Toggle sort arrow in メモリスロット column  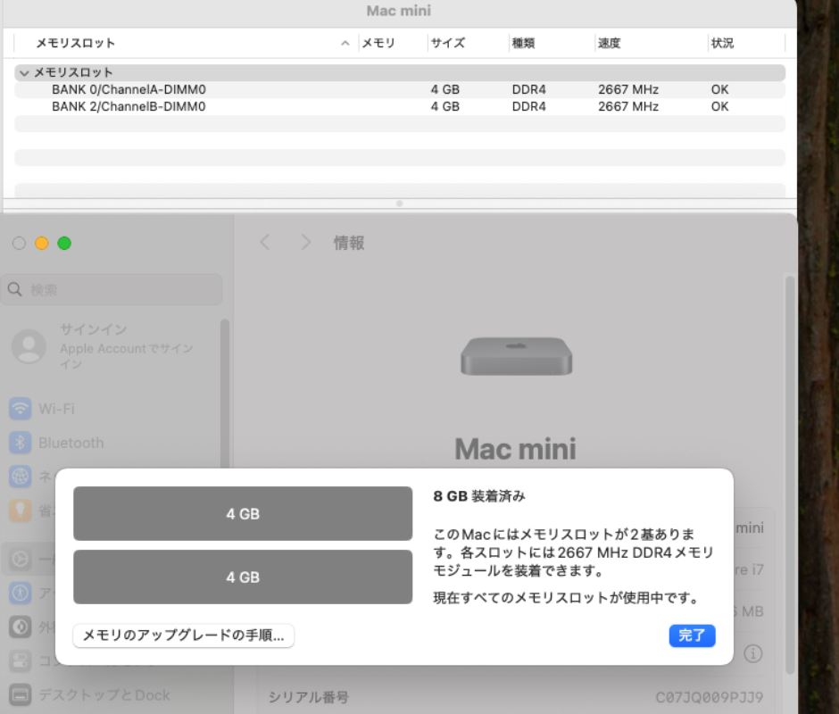(345, 44)
